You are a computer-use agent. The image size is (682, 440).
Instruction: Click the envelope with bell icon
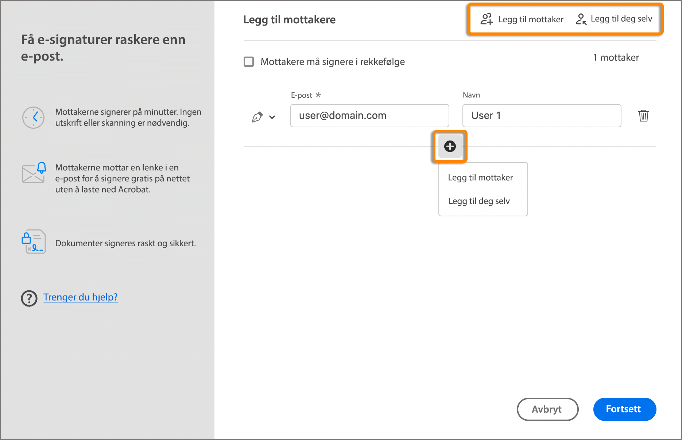click(x=34, y=173)
